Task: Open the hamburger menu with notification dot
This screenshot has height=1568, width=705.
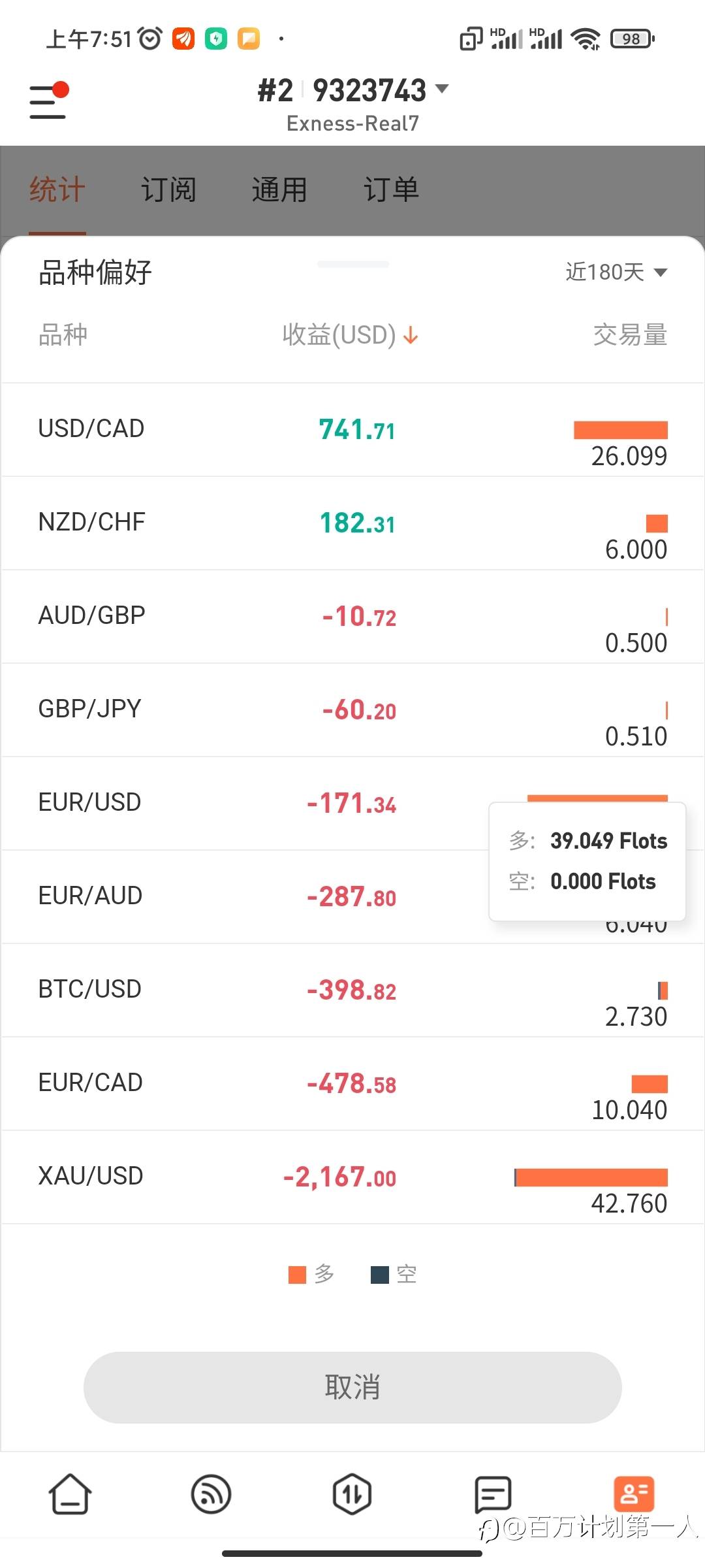Action: 48,101
